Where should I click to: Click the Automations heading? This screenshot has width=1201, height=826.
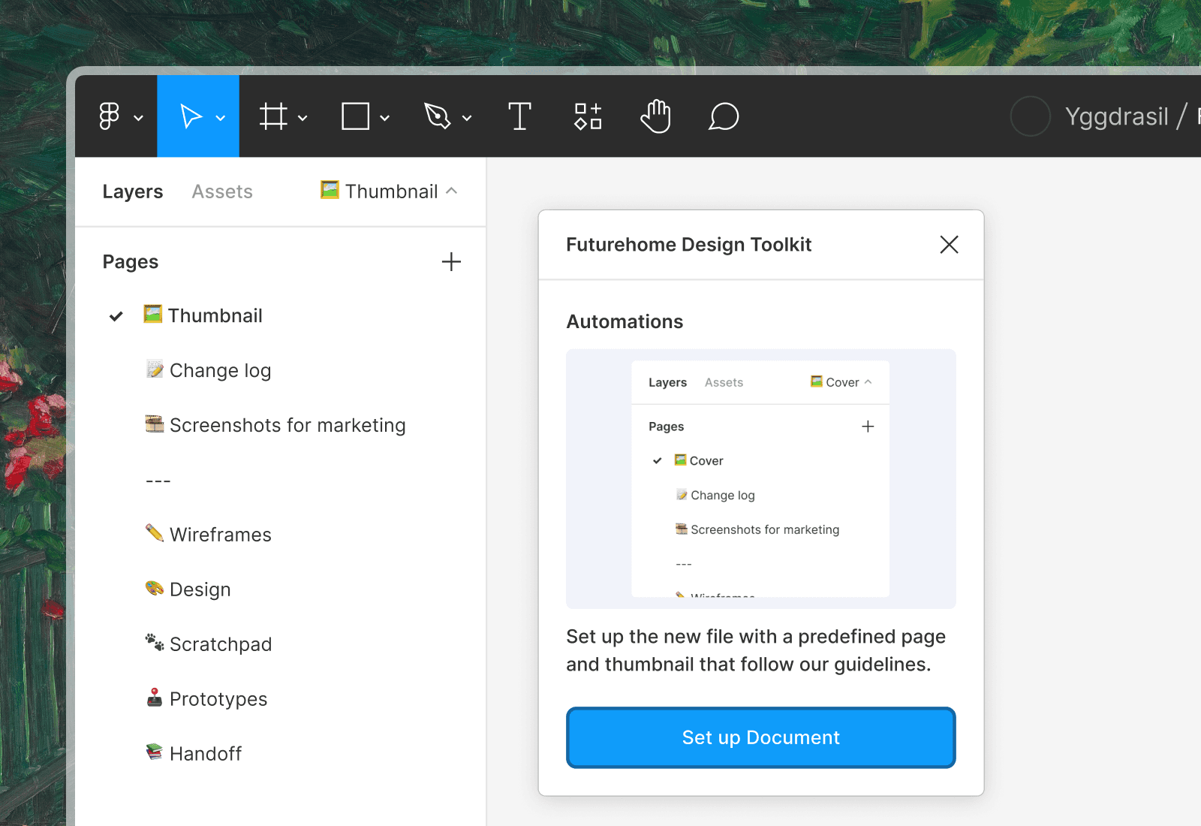point(625,321)
